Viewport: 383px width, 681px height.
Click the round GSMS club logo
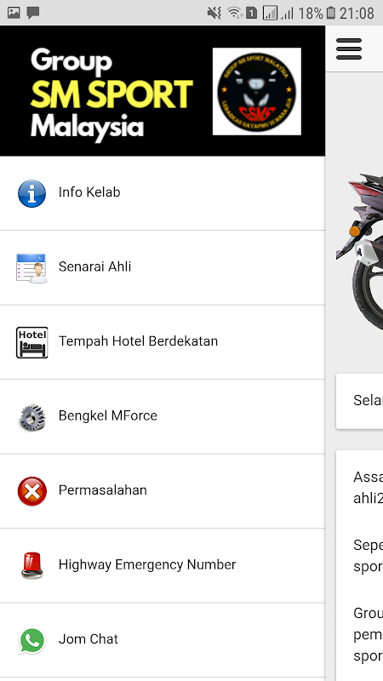coord(257,91)
